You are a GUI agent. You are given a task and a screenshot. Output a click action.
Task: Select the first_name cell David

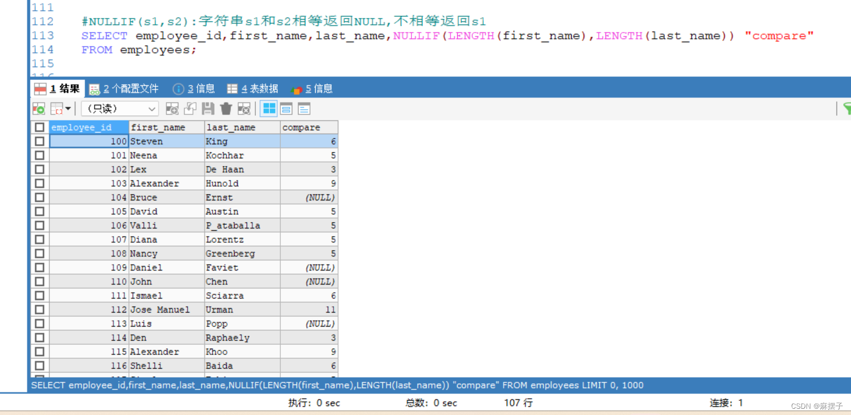click(x=166, y=211)
